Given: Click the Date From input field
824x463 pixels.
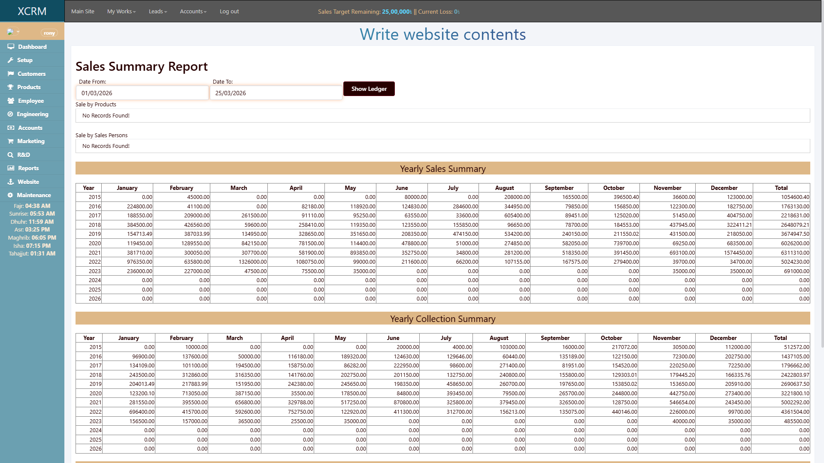Looking at the screenshot, I should coord(142,93).
